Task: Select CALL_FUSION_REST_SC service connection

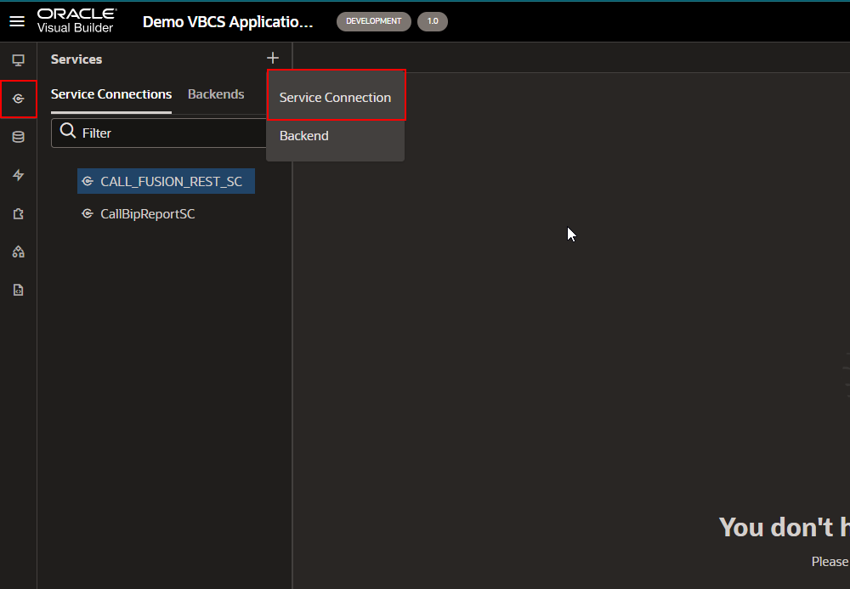Action: click(166, 182)
